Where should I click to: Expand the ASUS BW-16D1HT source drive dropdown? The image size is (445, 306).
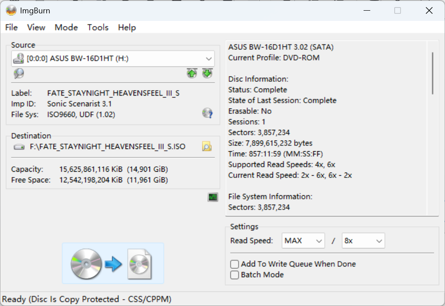(x=113, y=59)
